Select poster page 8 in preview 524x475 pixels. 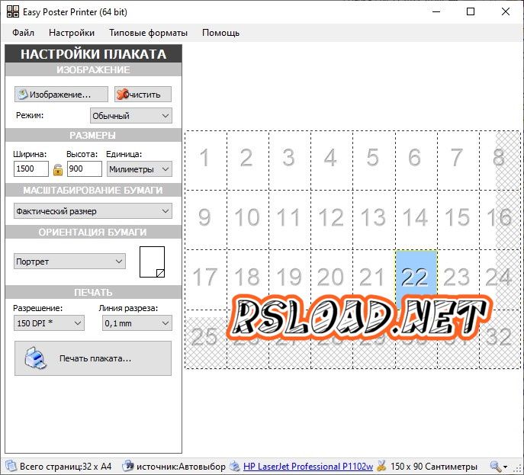(x=500, y=160)
